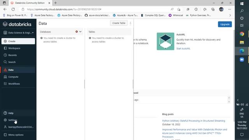Viewport: 249px width, 140px height.
Task: Open File Explorer from taskbar
Action: click(242, 42)
